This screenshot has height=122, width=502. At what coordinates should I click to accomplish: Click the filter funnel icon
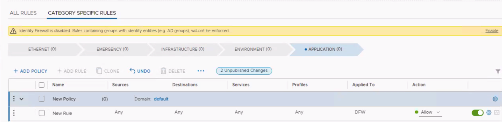pyautogui.click(x=498, y=71)
